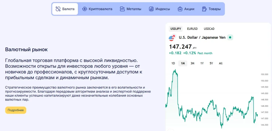Set chart range to 1Y
272x131 pixels.
click(x=202, y=63)
